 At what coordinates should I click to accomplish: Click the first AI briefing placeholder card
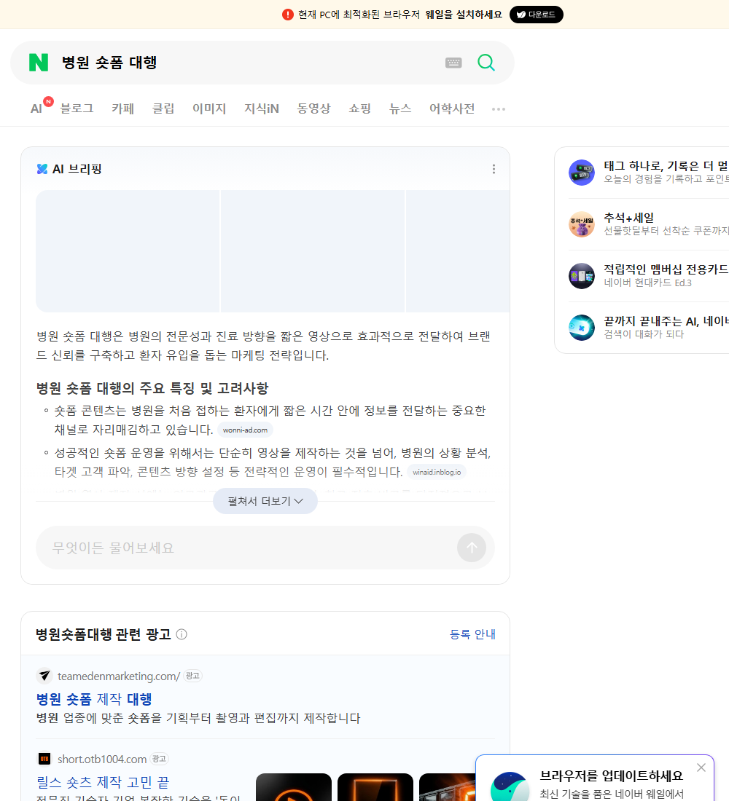tap(128, 251)
